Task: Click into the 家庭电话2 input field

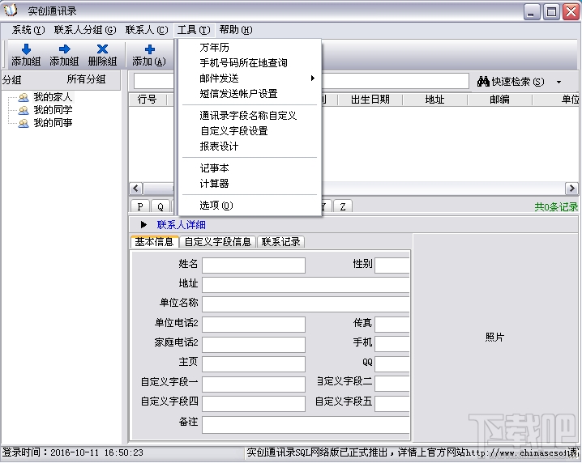Action: [254, 344]
